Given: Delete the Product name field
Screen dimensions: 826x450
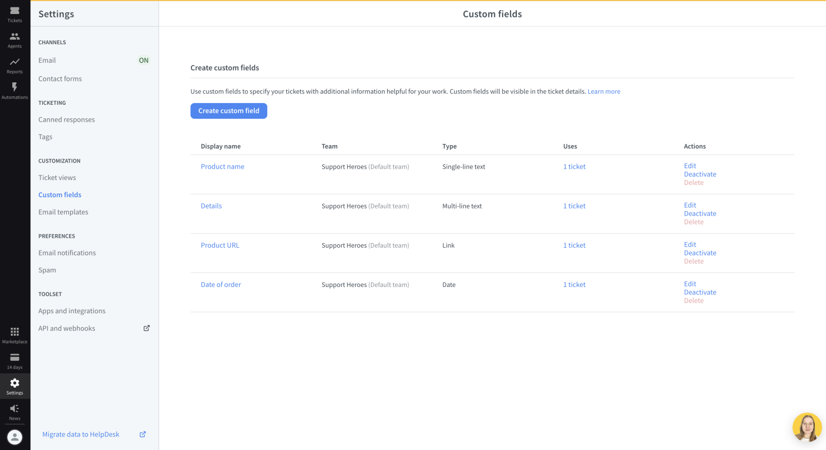Looking at the screenshot, I should pyautogui.click(x=694, y=183).
